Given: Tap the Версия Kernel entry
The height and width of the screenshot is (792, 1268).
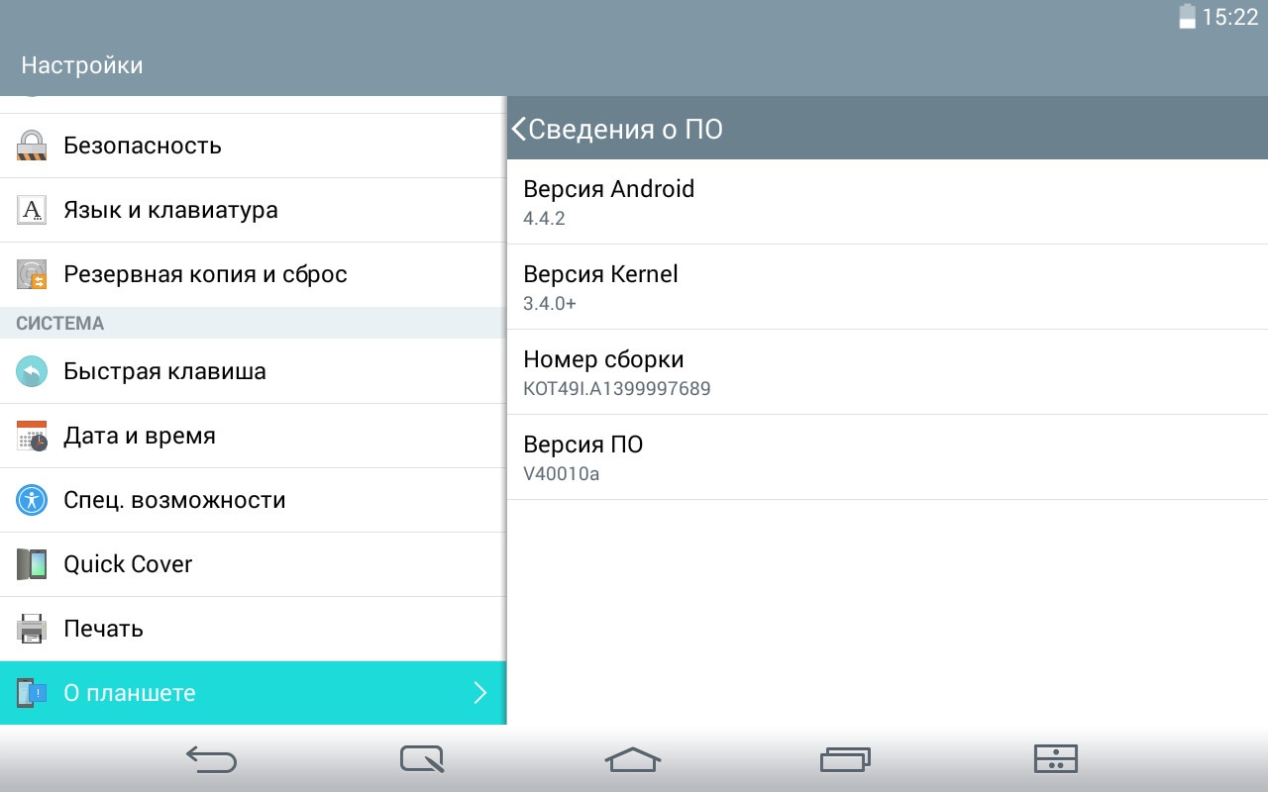Looking at the screenshot, I should (x=887, y=287).
